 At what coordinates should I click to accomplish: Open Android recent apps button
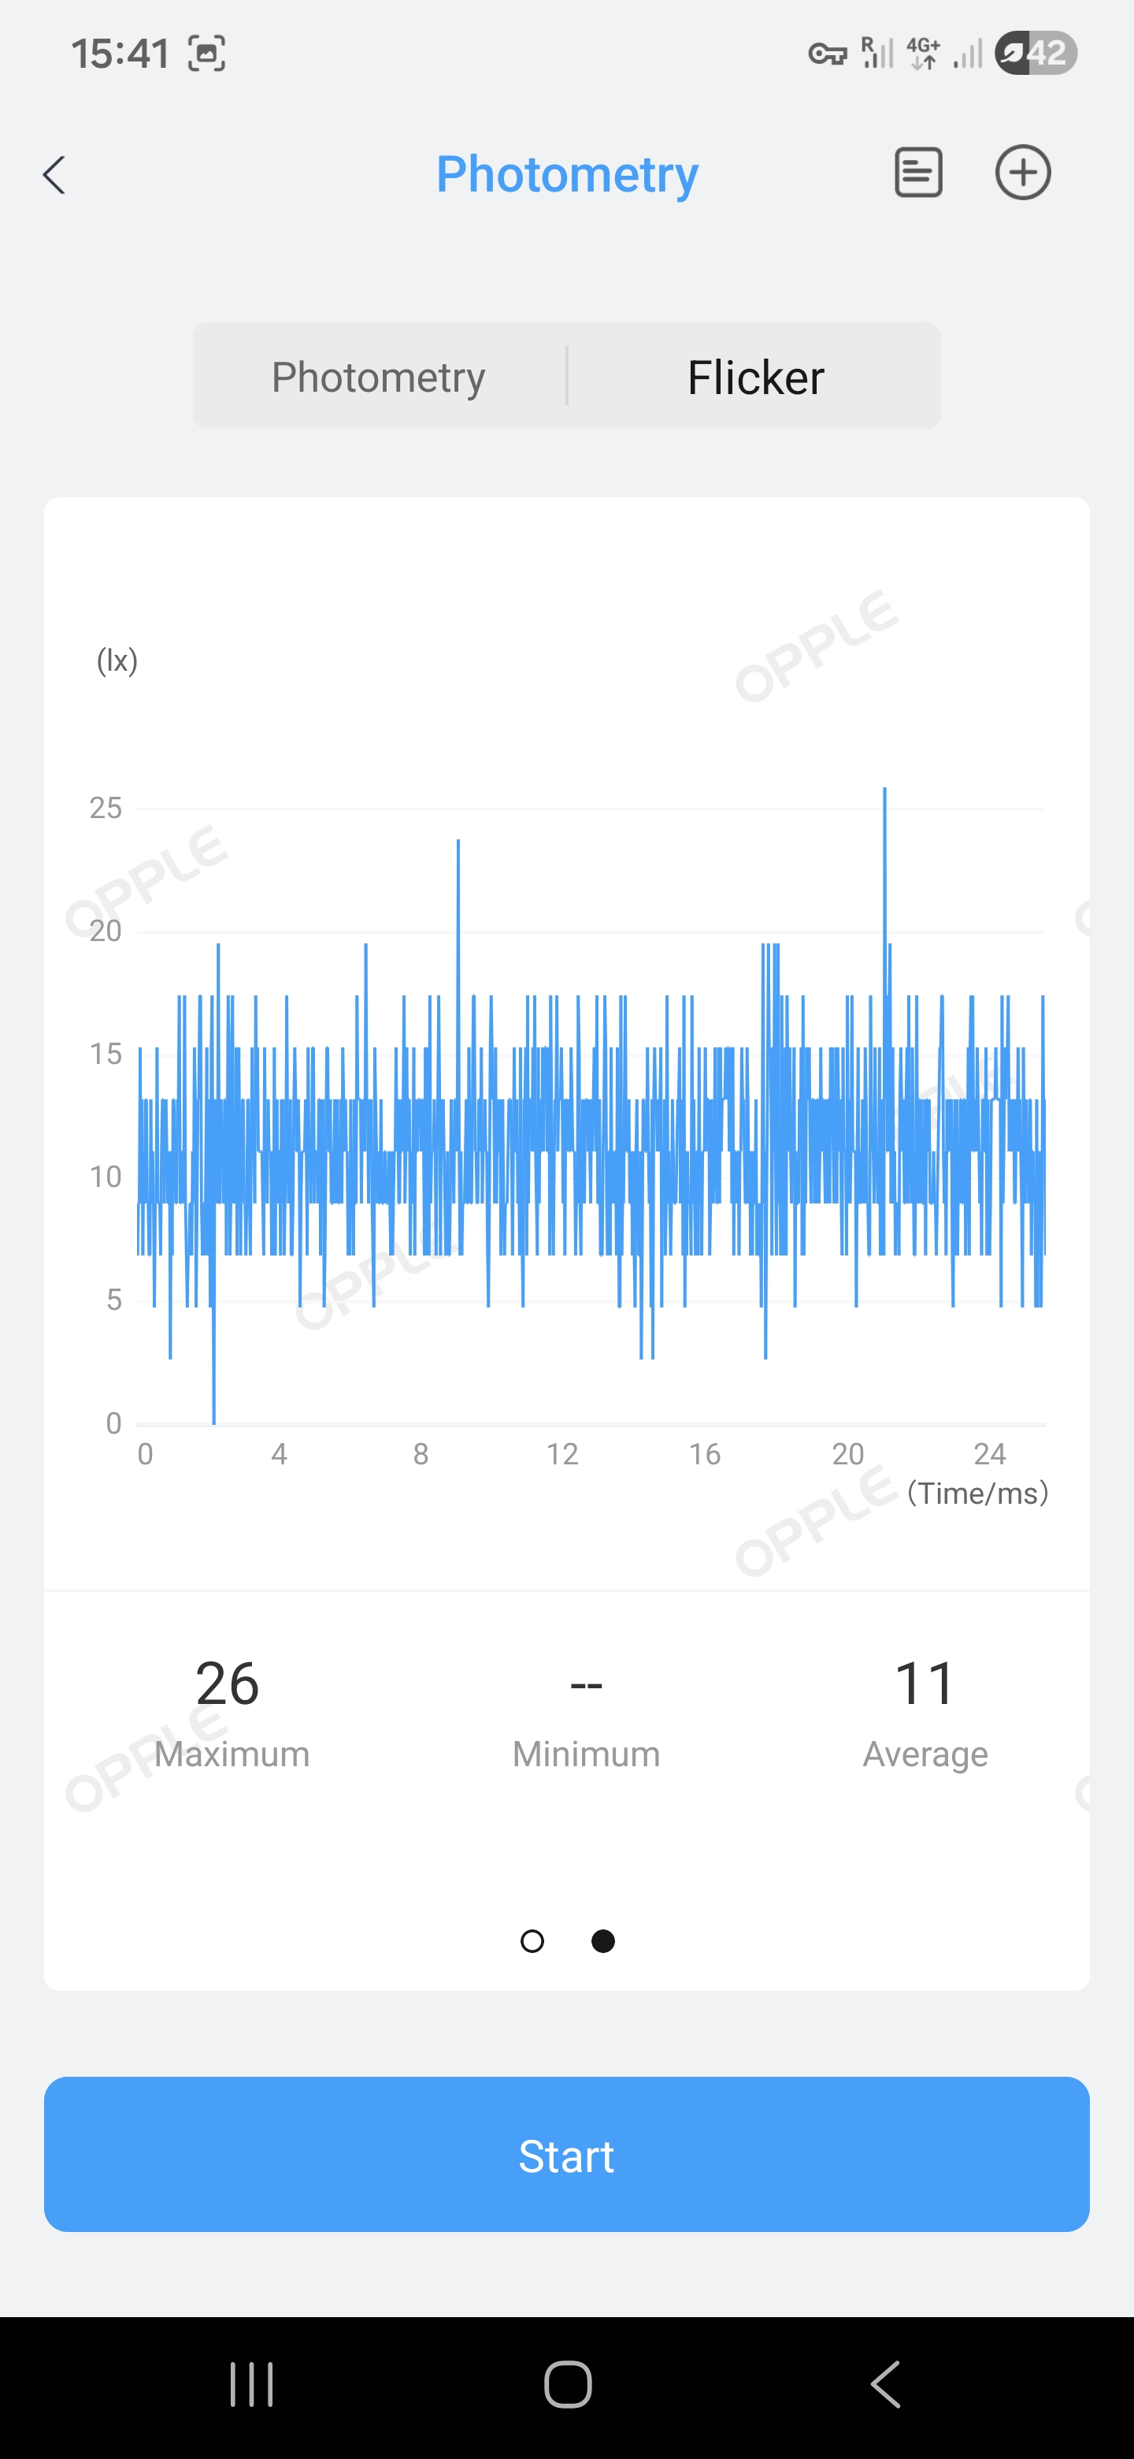pyautogui.click(x=252, y=2383)
